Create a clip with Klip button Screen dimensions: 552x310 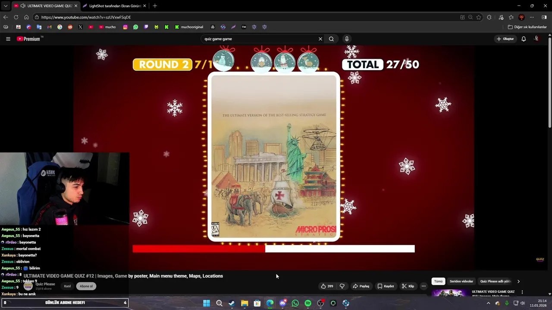[408, 286]
